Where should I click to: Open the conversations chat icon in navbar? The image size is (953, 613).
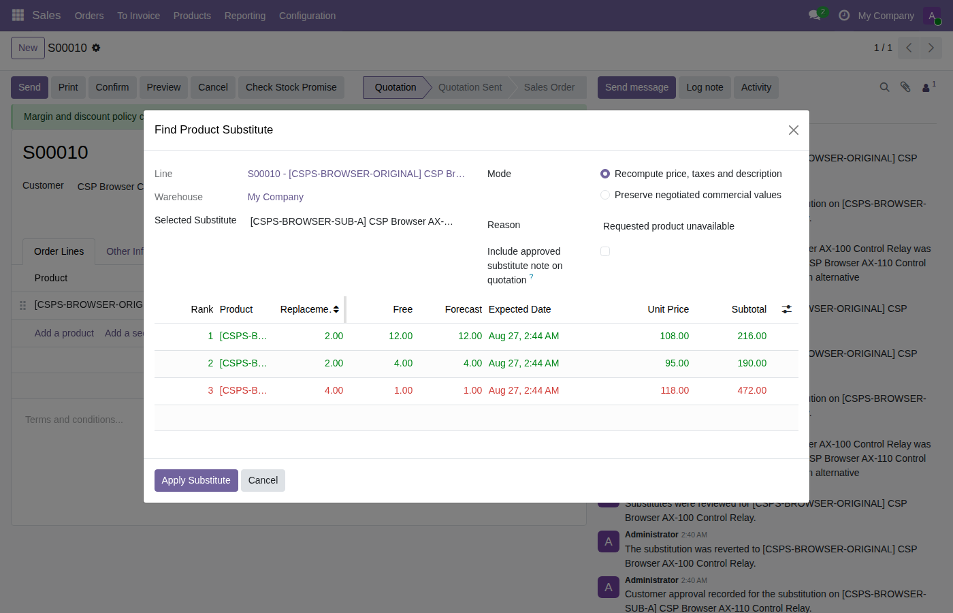pyautogui.click(x=814, y=15)
